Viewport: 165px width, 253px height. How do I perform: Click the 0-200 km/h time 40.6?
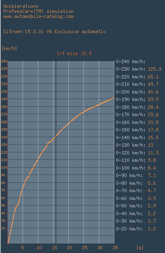click(x=153, y=92)
